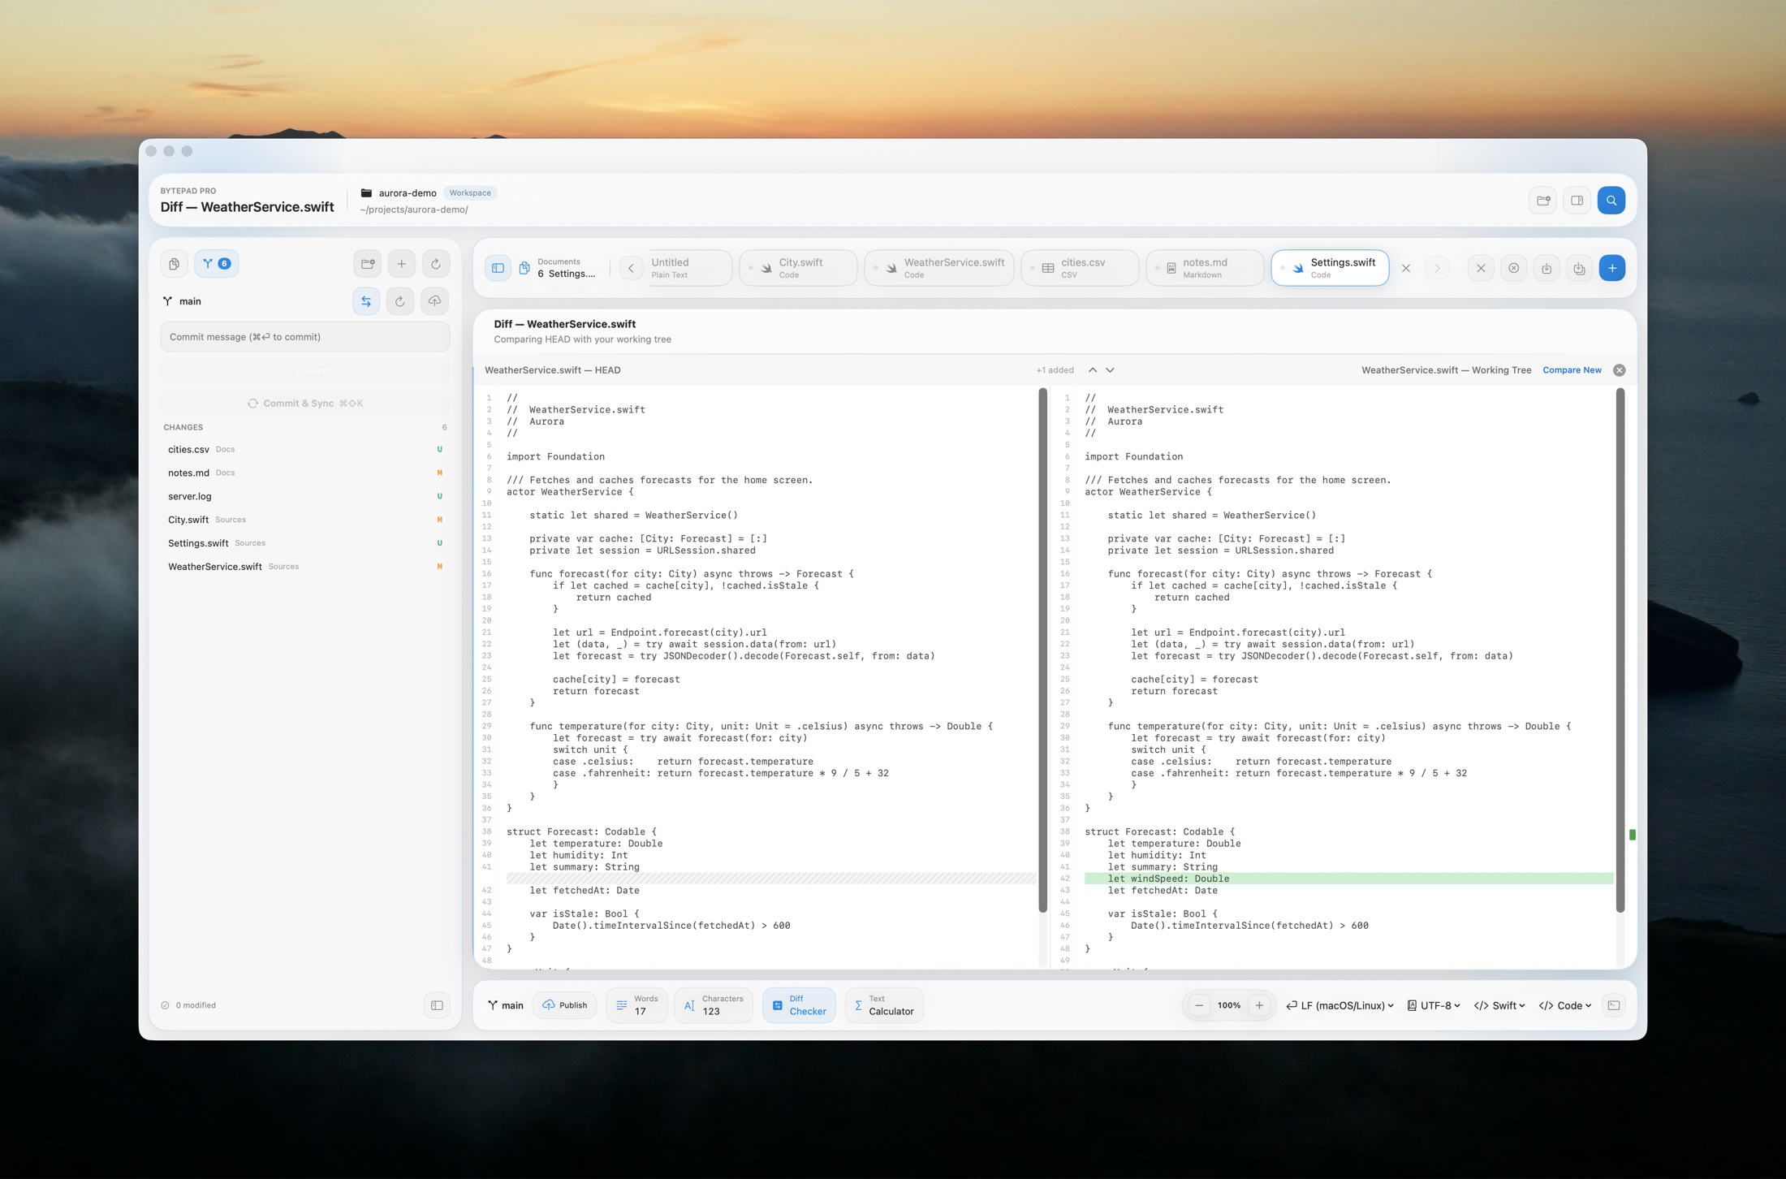Increase zoom with the plus button
Screen dimensions: 1786x1179
point(1259,1005)
